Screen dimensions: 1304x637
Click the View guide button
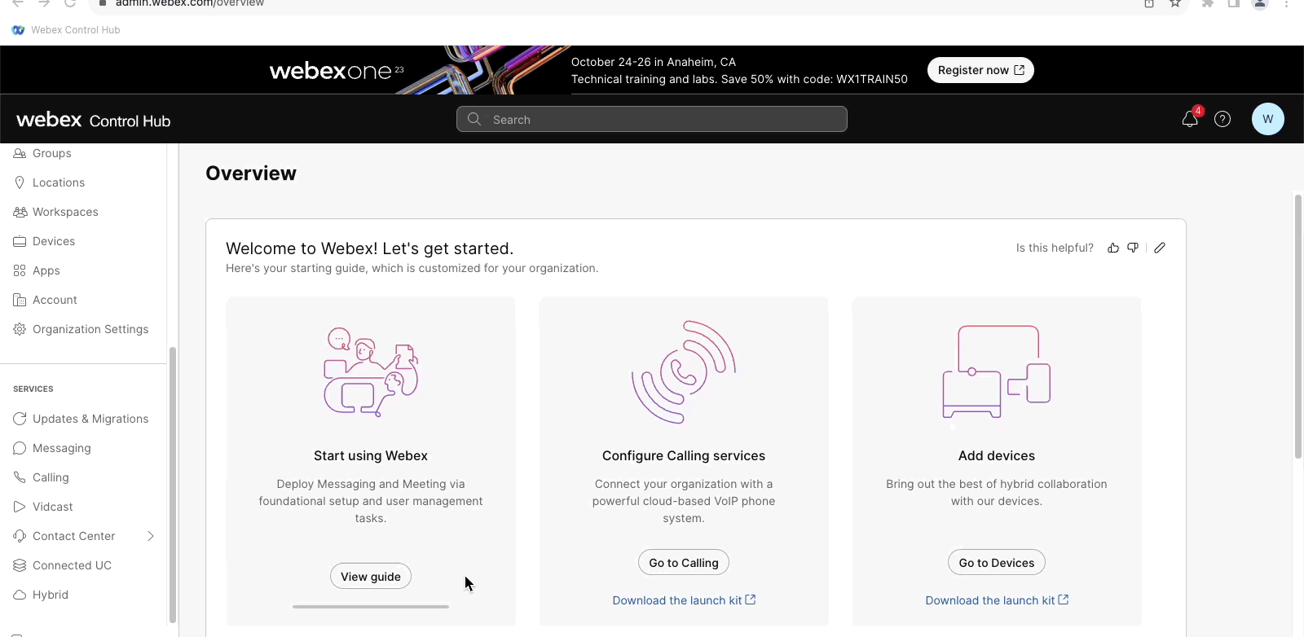[371, 577]
